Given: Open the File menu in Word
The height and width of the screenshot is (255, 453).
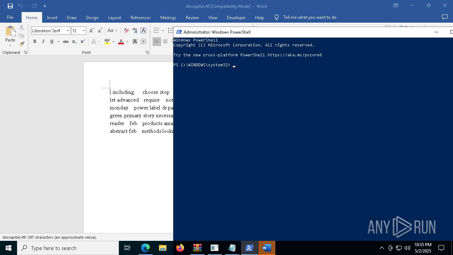Looking at the screenshot, I should pos(10,17).
